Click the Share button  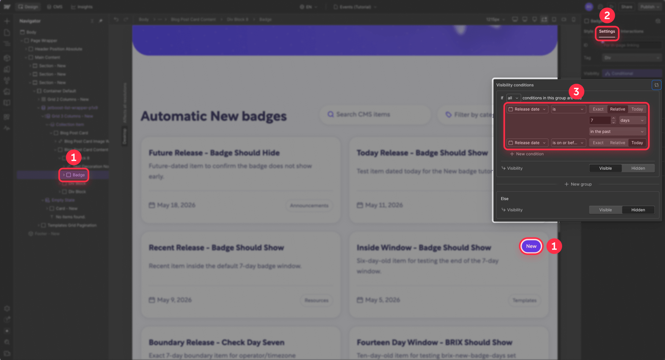pyautogui.click(x=627, y=7)
